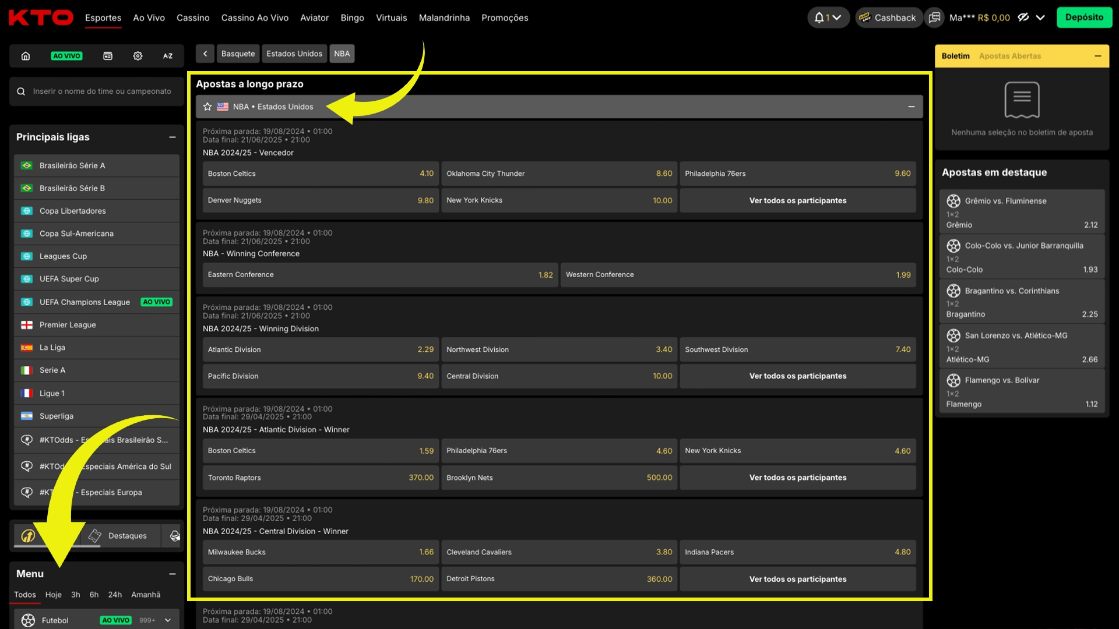This screenshot has height=629, width=1119.
Task: Expand the Futebol sport chevron
Action: click(168, 620)
